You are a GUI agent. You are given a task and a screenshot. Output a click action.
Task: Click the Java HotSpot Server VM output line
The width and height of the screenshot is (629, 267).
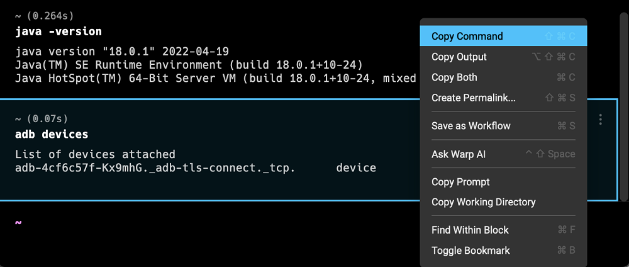tap(216, 78)
